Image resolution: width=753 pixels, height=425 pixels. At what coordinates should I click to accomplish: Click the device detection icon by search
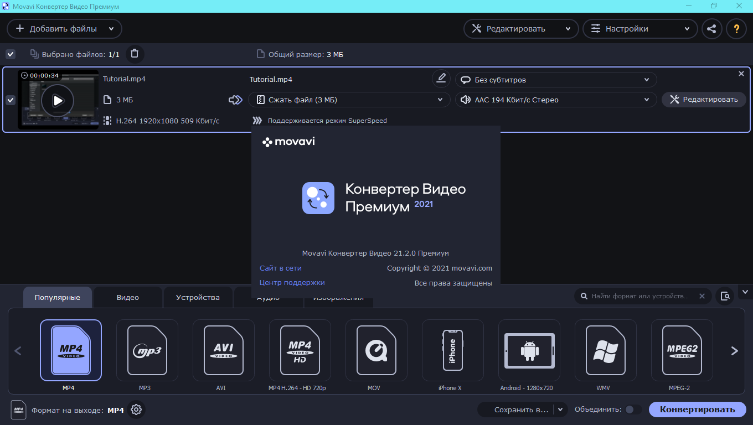725,296
